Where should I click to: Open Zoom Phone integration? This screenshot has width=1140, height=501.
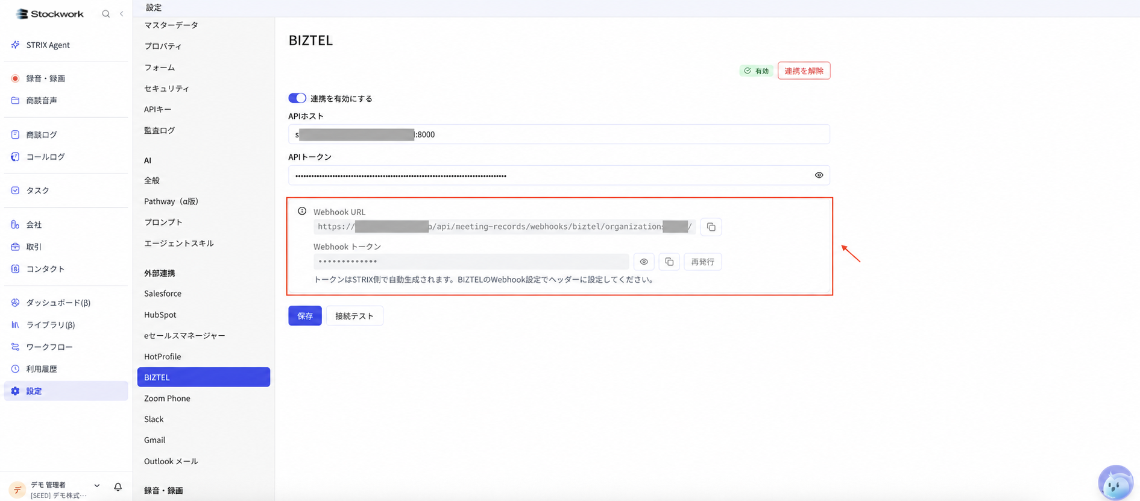click(203, 398)
